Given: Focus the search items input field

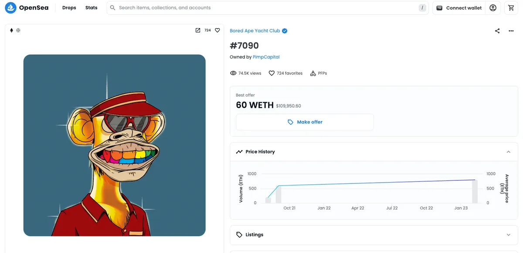Looking at the screenshot, I should pyautogui.click(x=268, y=8).
